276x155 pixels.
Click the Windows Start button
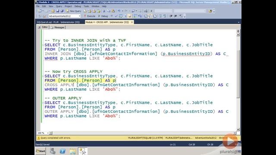[x=41, y=151]
